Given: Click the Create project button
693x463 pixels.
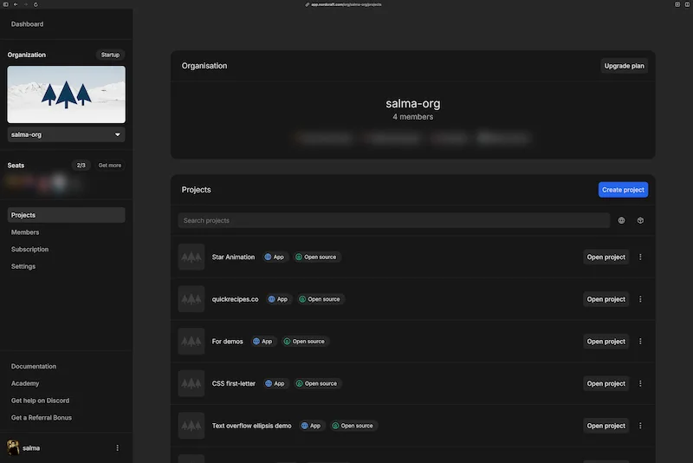Looking at the screenshot, I should click(623, 190).
